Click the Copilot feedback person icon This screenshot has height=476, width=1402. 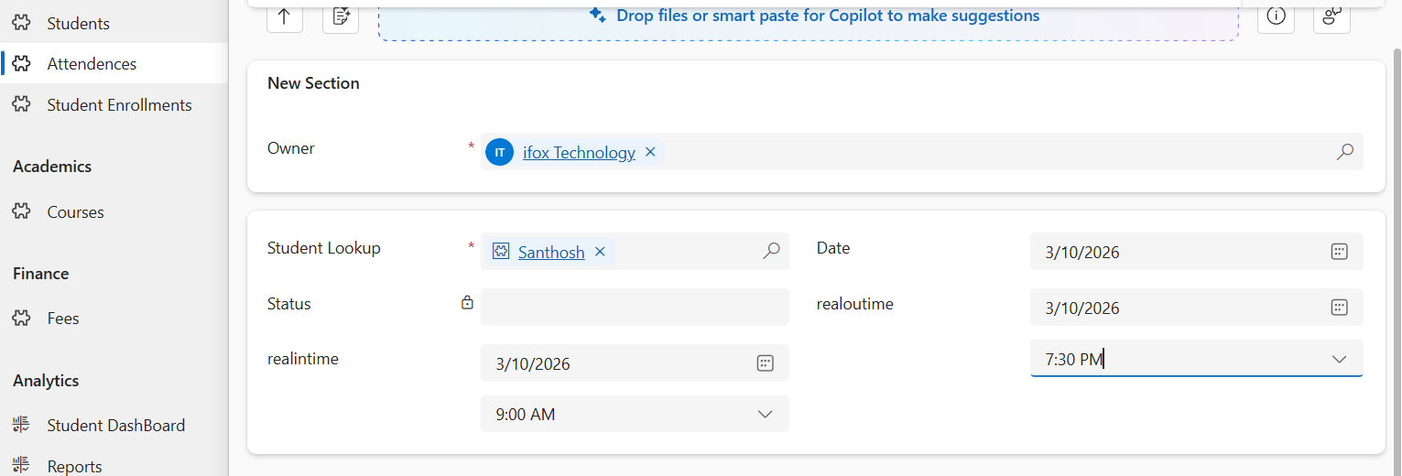point(1331,16)
